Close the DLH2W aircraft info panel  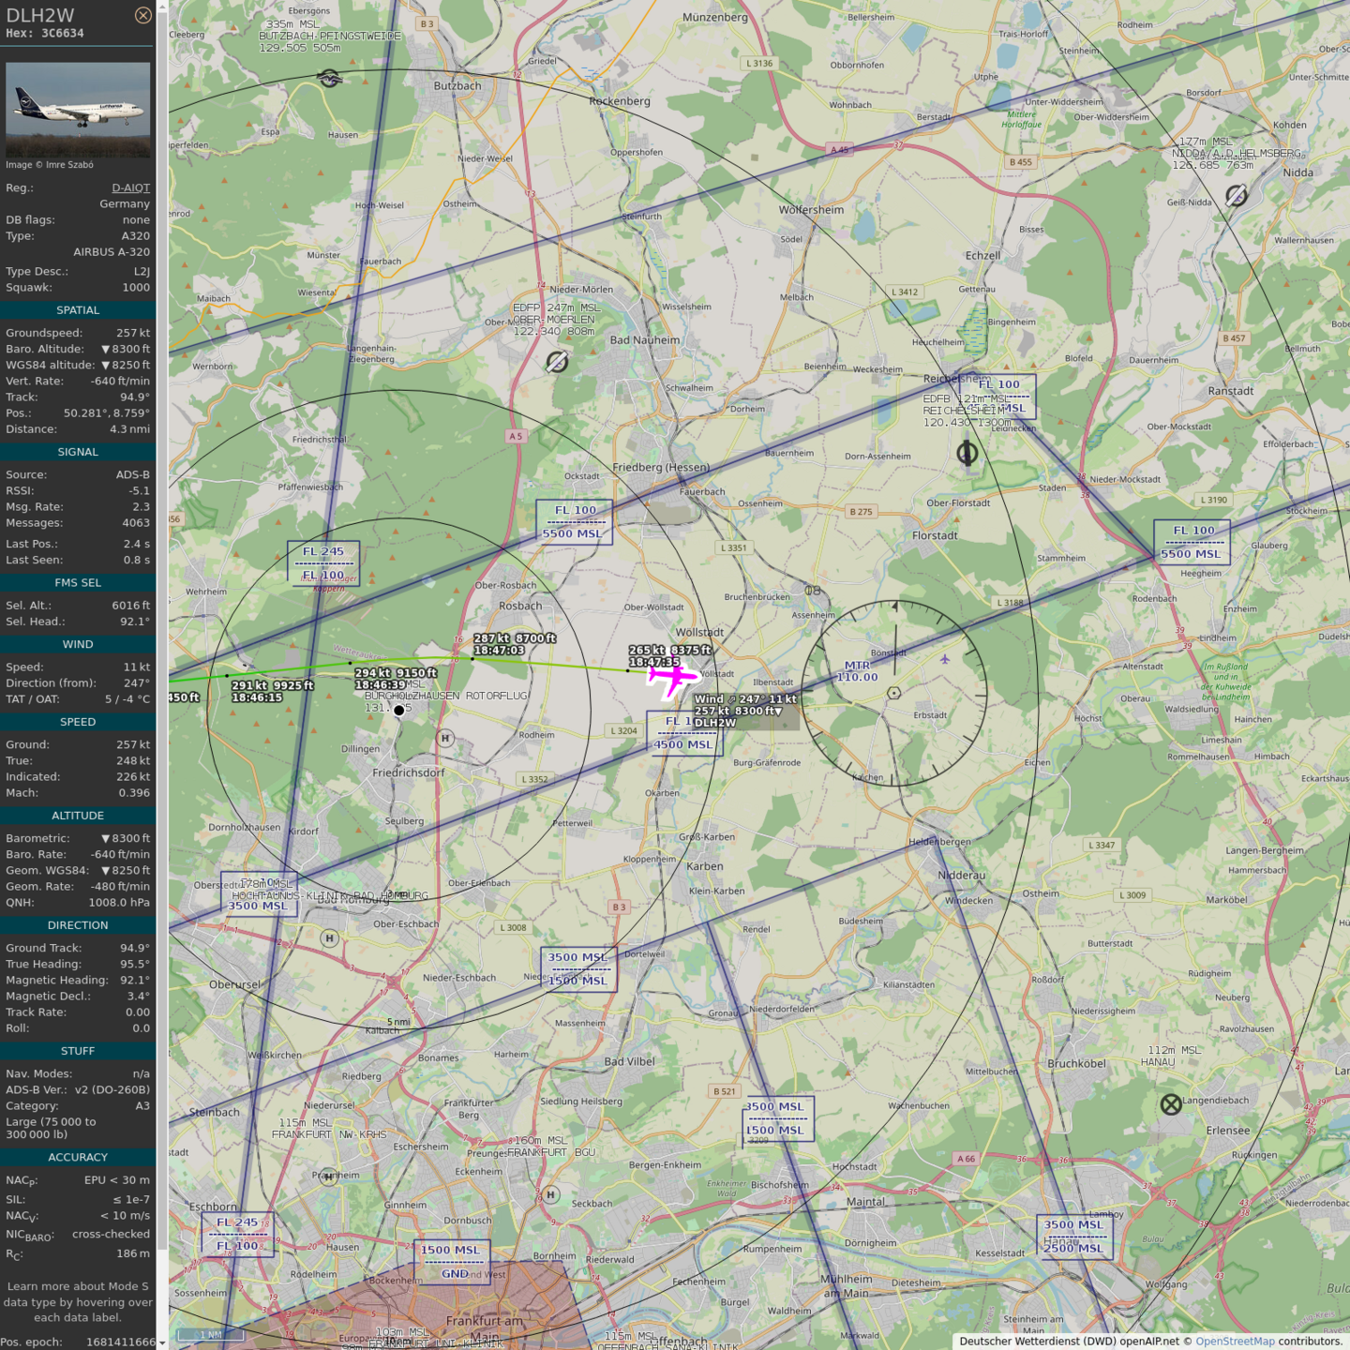tap(142, 15)
